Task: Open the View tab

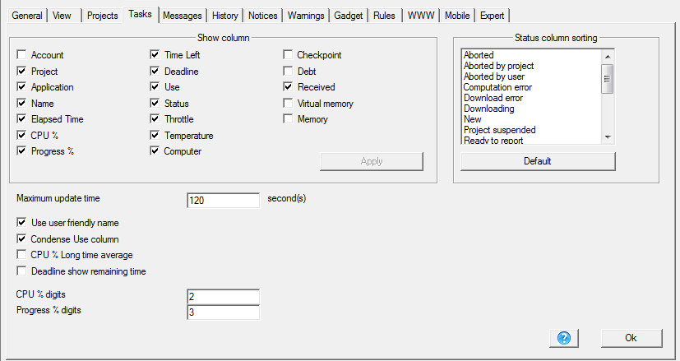Action: [62, 16]
